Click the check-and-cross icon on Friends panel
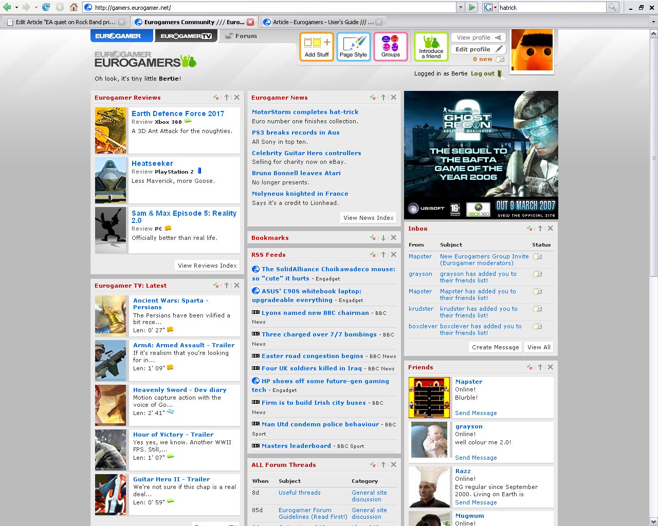658x526 pixels. click(x=530, y=367)
